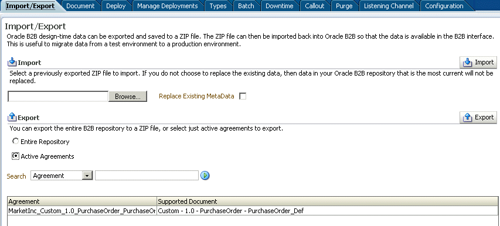Click the Import section header arrow icon
This screenshot has height=226, width=500.
12,62
